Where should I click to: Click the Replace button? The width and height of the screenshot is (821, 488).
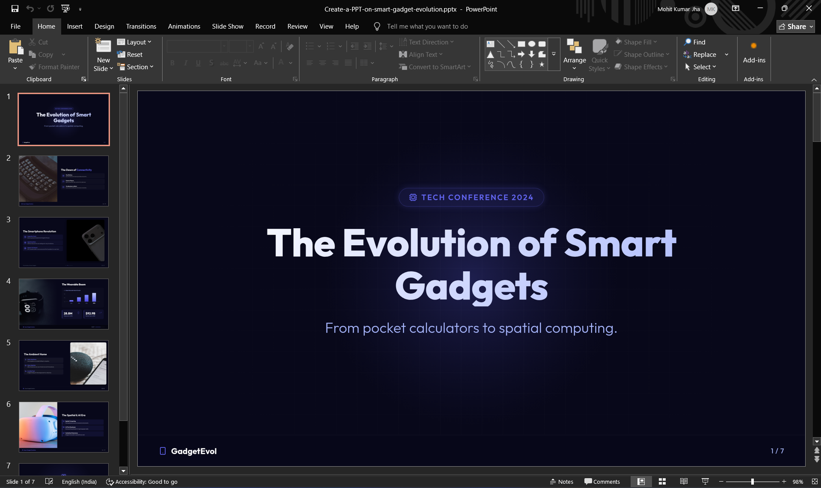click(700, 55)
